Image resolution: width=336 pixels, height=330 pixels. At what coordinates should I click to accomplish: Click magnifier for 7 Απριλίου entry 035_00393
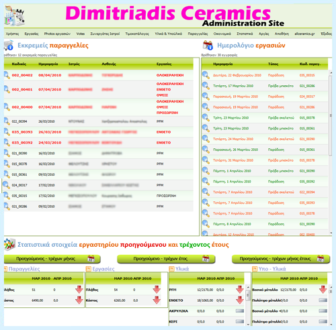[x=206, y=203]
